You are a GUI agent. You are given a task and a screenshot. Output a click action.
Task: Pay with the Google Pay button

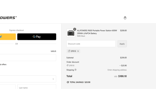[x=37, y=37]
